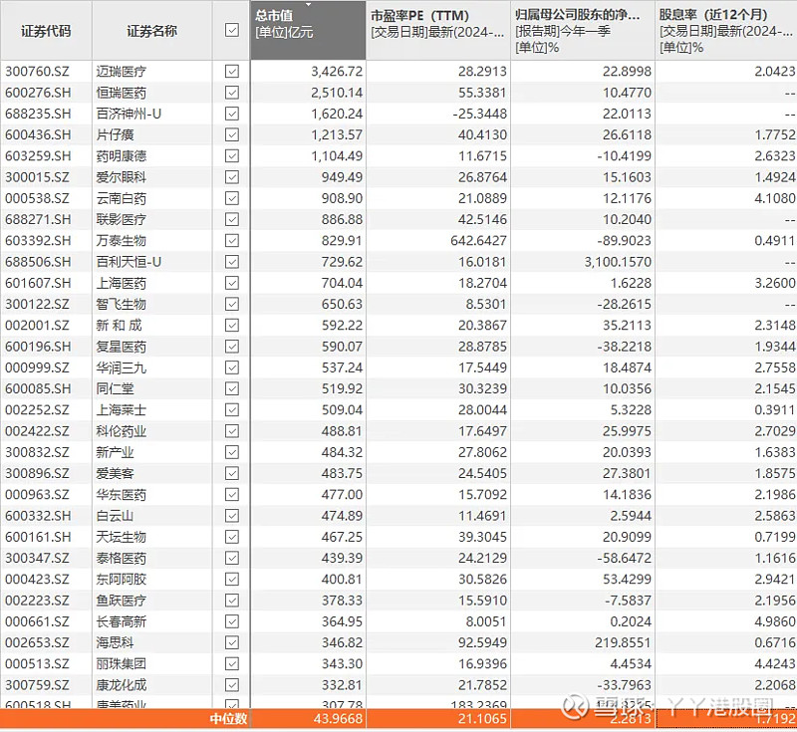Image resolution: width=797 pixels, height=732 pixels.
Task: Sort by 股息率 (近12个月) column header
Action: [726, 30]
